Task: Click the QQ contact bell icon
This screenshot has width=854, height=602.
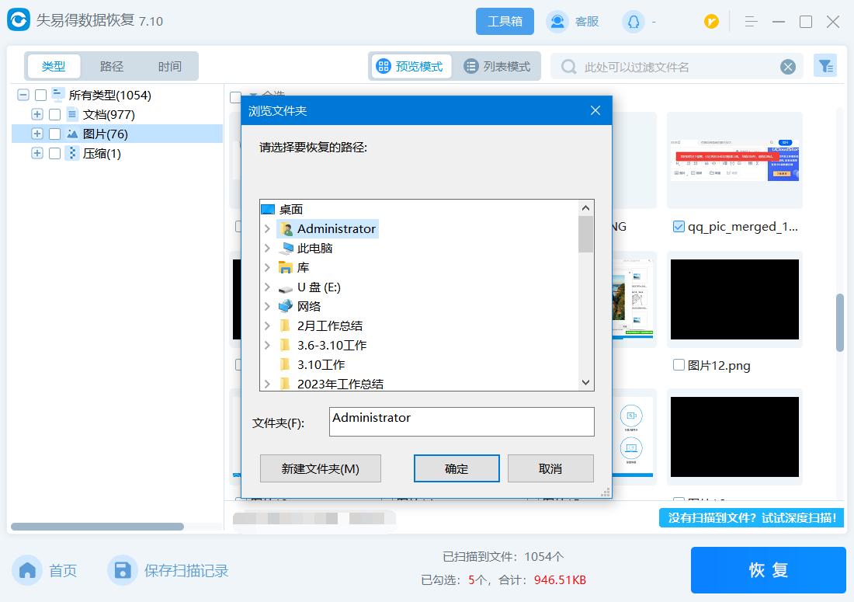Action: pos(632,21)
